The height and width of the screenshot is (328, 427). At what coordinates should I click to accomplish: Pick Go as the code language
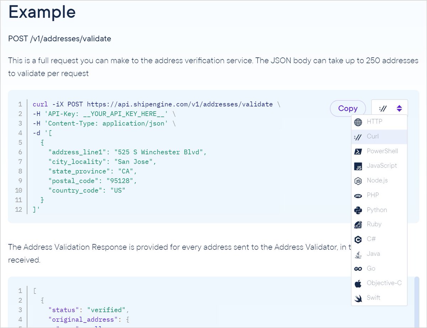[379, 269]
